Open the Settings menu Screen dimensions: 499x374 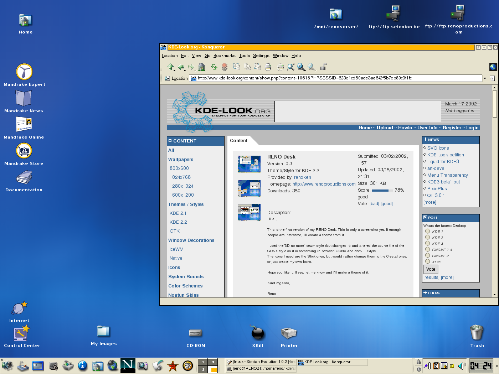click(261, 56)
